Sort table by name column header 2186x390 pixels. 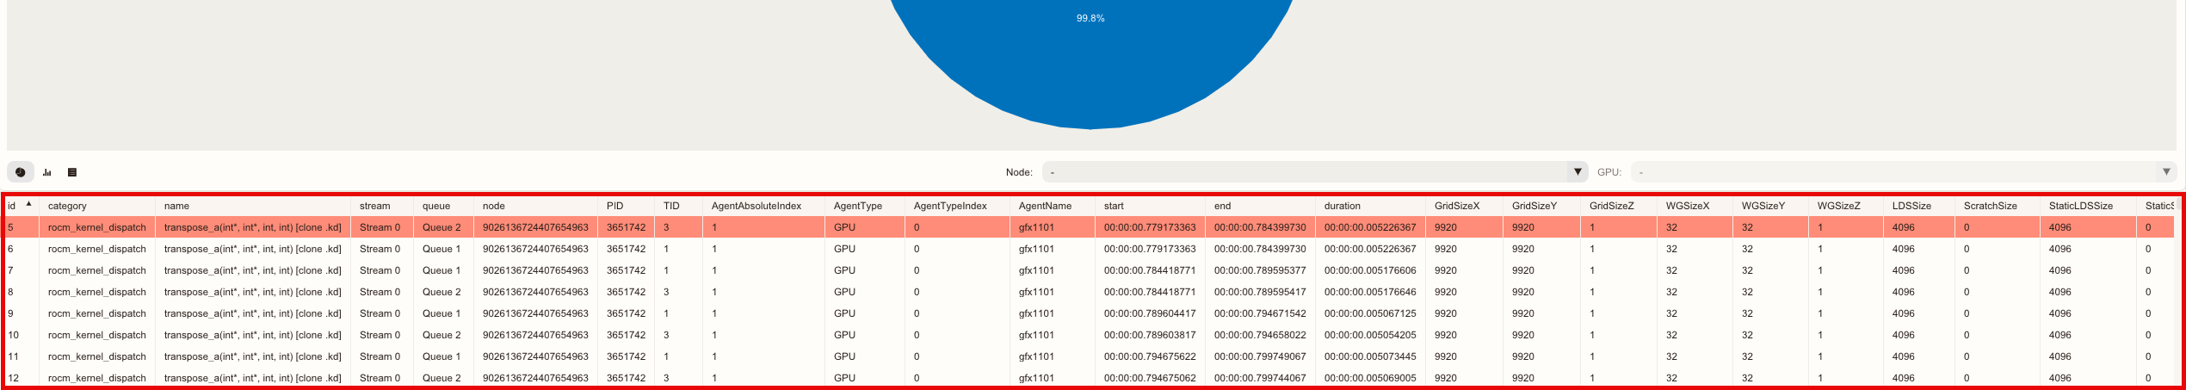[x=176, y=206]
